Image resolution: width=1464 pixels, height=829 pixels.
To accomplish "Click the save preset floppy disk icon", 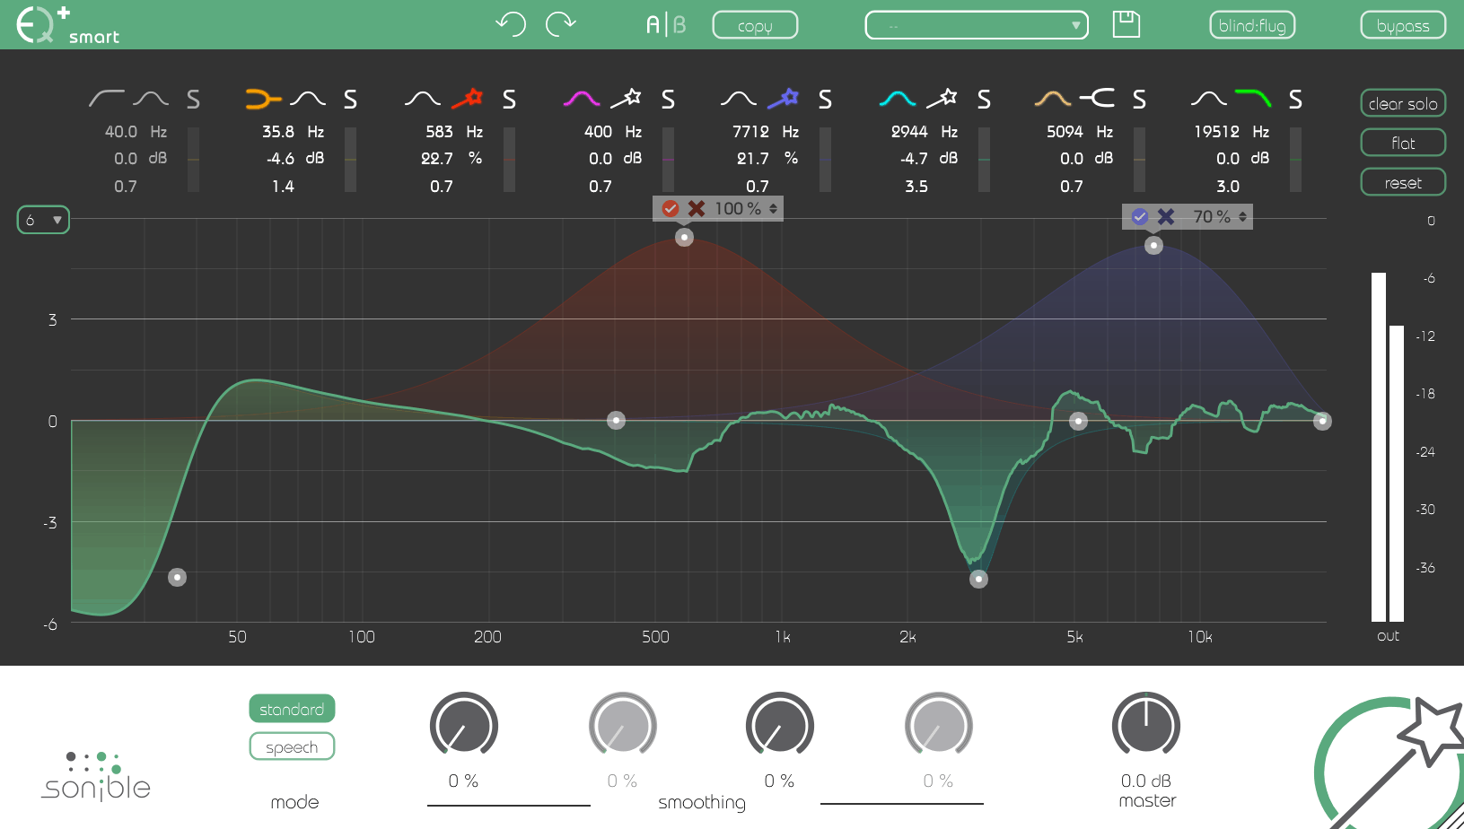I will [x=1126, y=24].
